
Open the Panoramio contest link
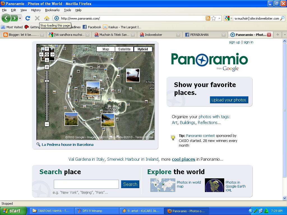pyautogui.click(x=200, y=136)
